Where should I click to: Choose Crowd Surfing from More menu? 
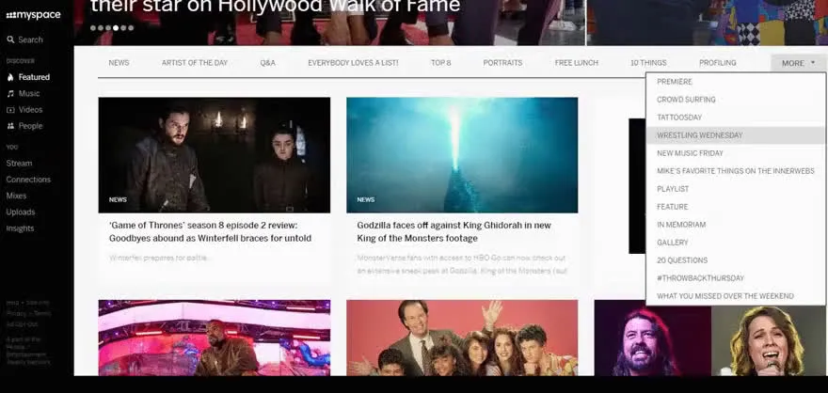(x=735, y=100)
